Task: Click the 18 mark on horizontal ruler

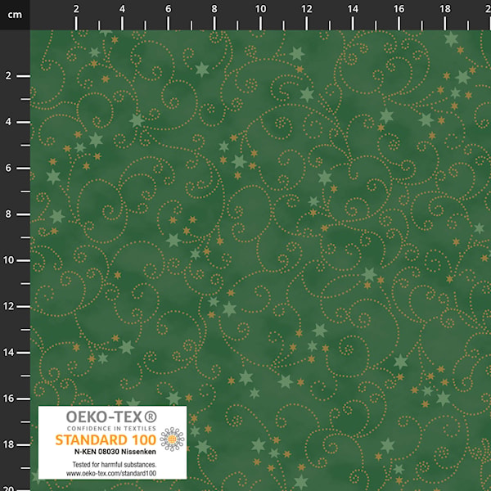Action: [x=444, y=9]
